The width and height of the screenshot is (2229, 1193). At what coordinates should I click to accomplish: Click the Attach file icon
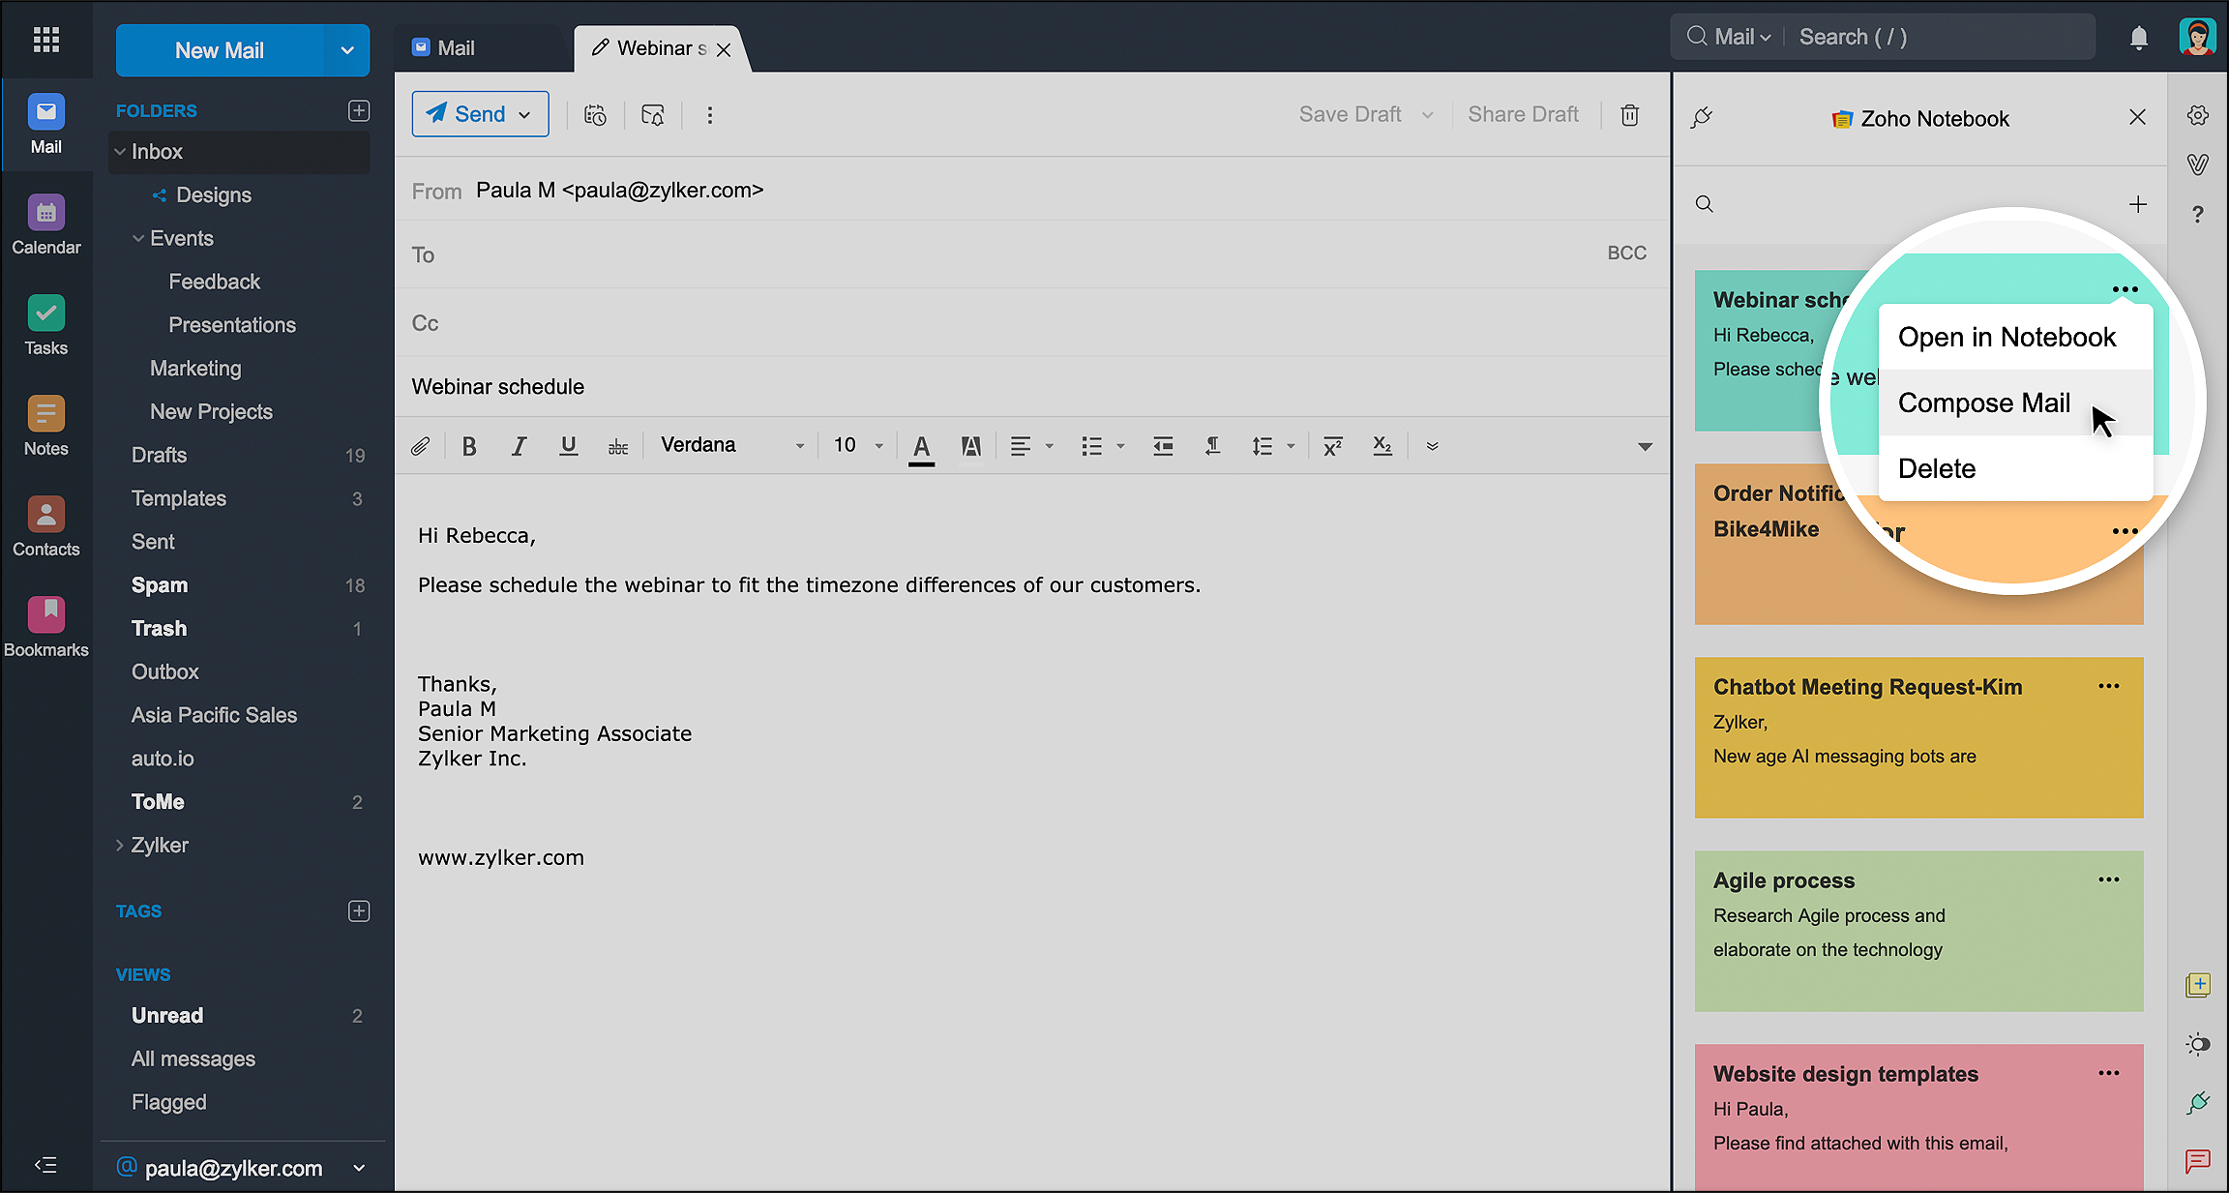[422, 445]
